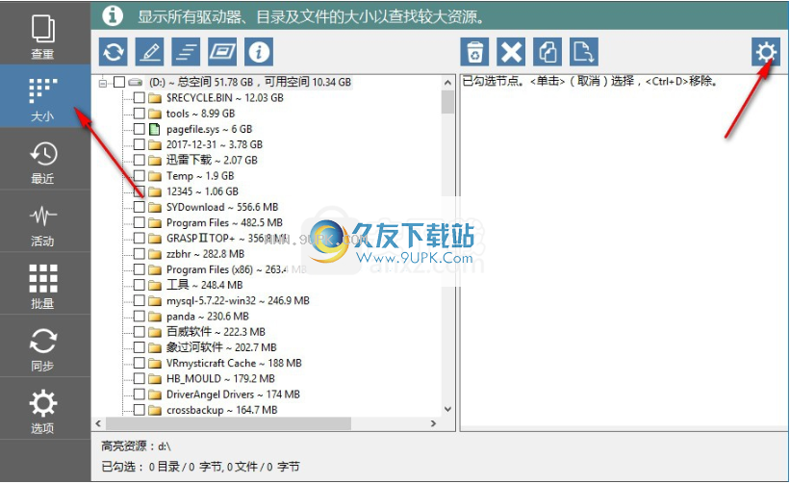Check the tools folder checkbox
The image size is (790, 484).
pyautogui.click(x=140, y=114)
